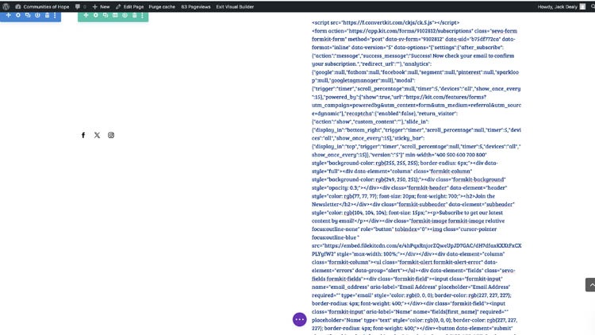Click the utm_campaign=poweredby URL text line
The width and height of the screenshot is (595, 335).
[x=416, y=106]
